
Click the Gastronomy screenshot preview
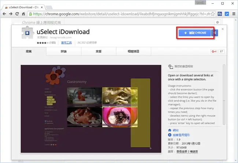point(91,109)
